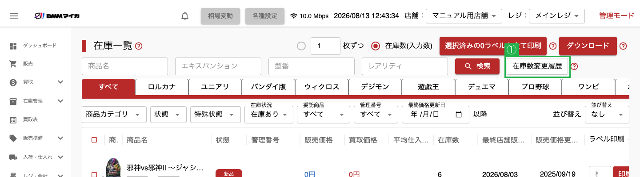
Task: Click the 検索 search button
Action: (x=478, y=66)
